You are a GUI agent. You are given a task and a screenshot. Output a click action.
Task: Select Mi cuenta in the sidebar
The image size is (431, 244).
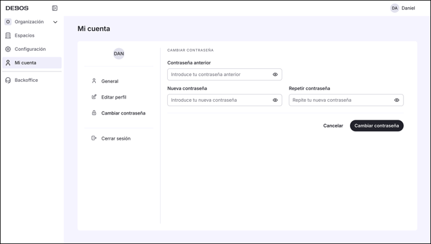[x=32, y=62]
